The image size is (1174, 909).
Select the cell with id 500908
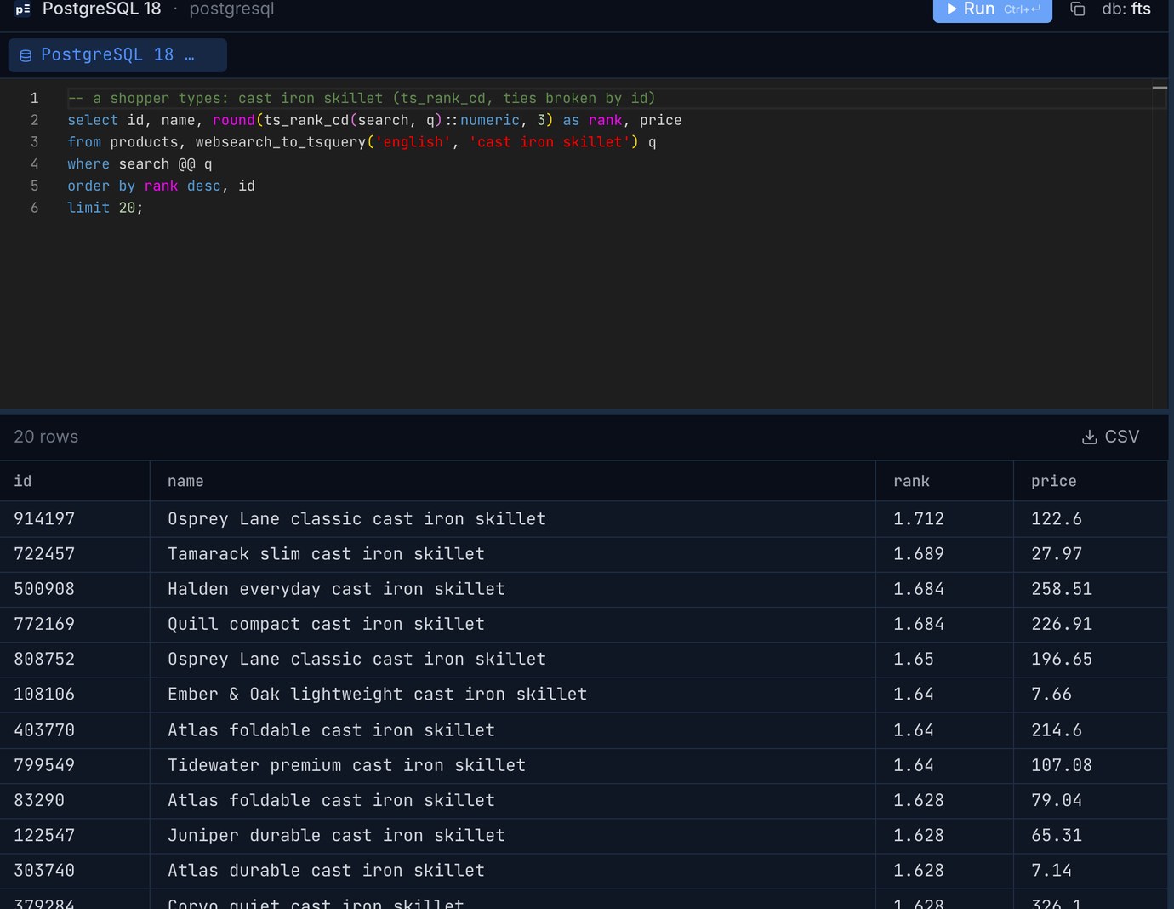coord(75,589)
